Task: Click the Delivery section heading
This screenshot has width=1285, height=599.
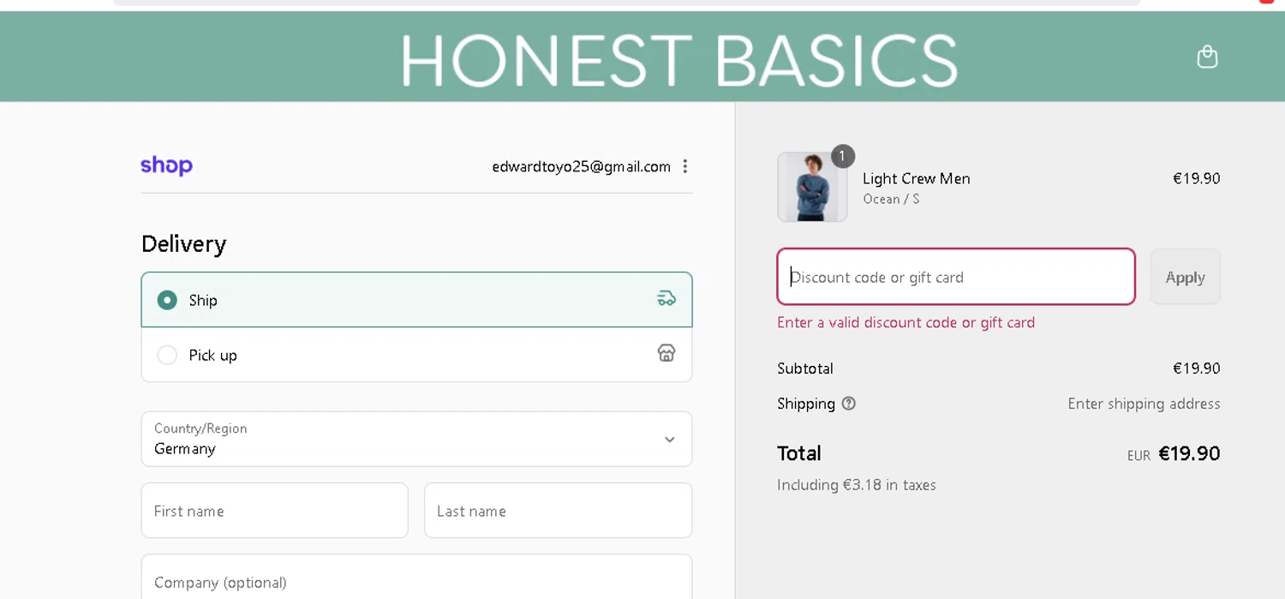Action: (183, 244)
